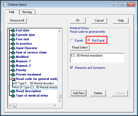Image resolution: width=138 pixels, height=116 pixels.
Task: Switch to the Review tab
Action: point(27,12)
